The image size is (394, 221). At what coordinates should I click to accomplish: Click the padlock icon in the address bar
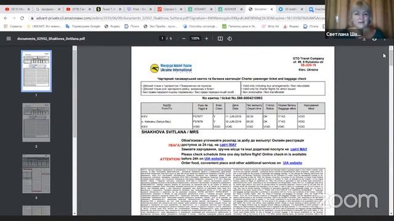pos(32,18)
